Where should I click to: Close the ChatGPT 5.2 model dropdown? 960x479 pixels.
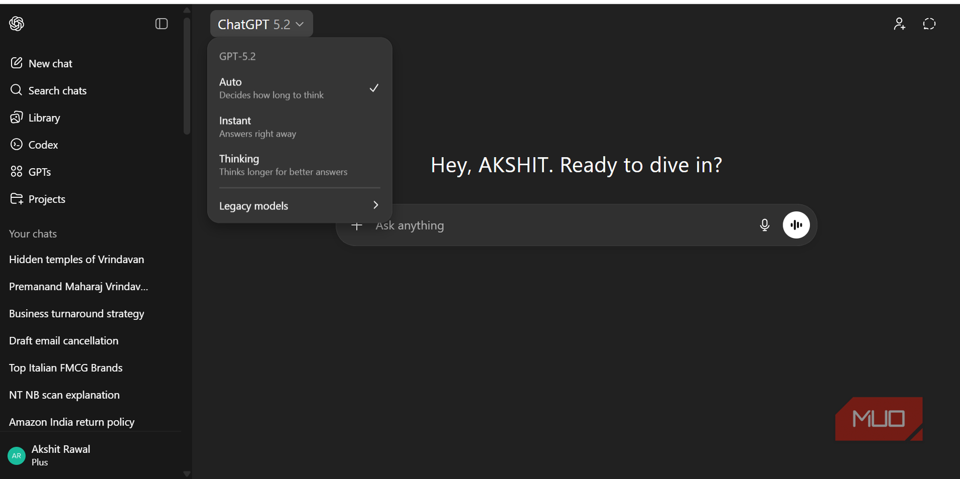(x=261, y=24)
